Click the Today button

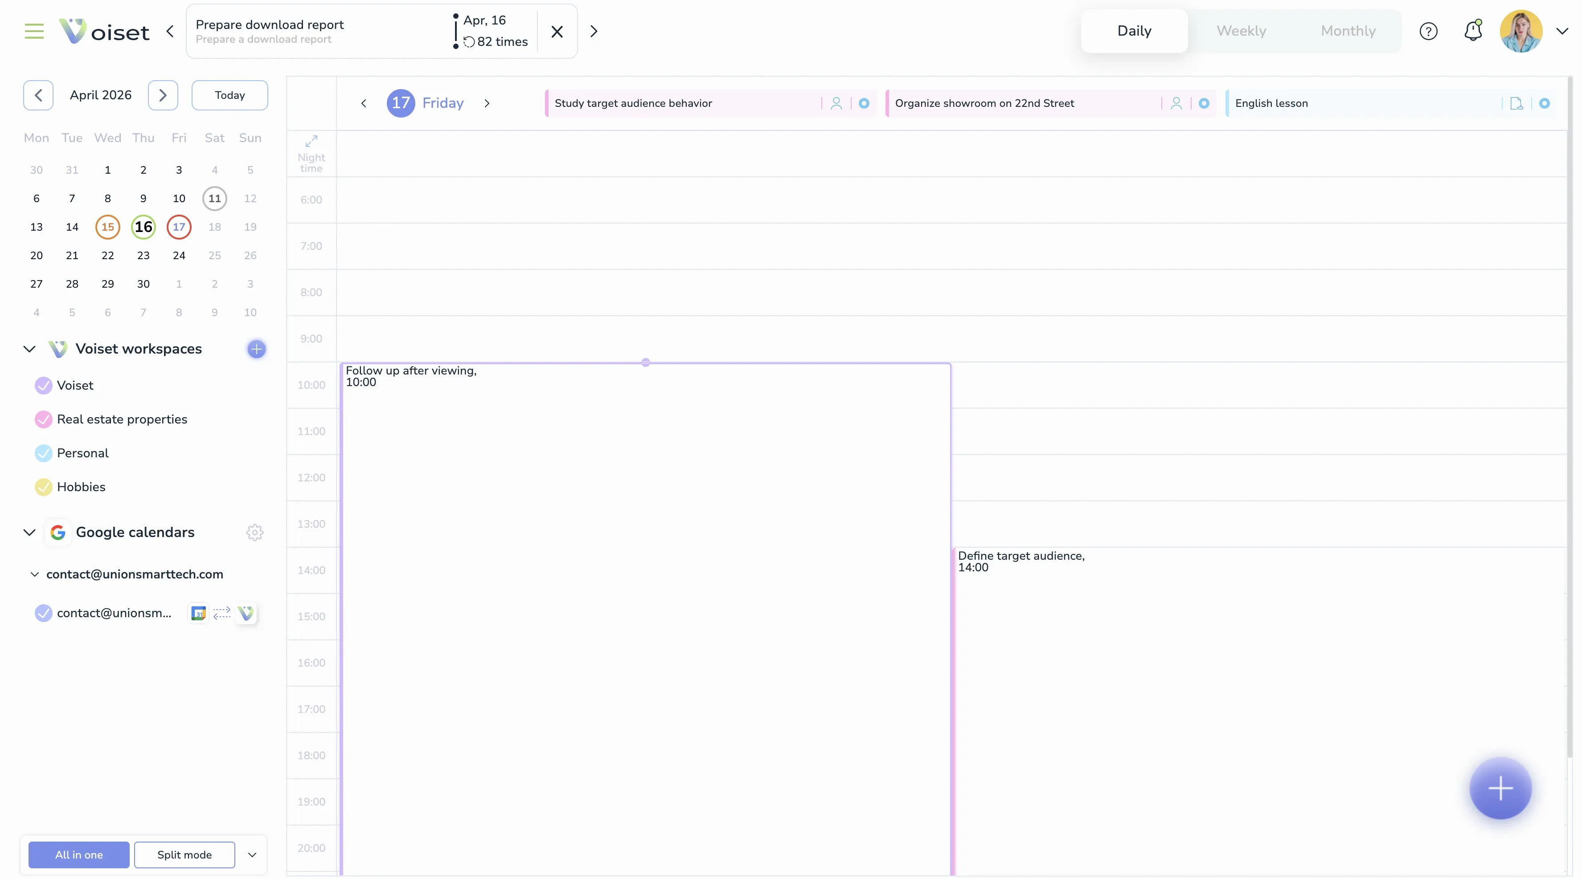click(x=229, y=95)
